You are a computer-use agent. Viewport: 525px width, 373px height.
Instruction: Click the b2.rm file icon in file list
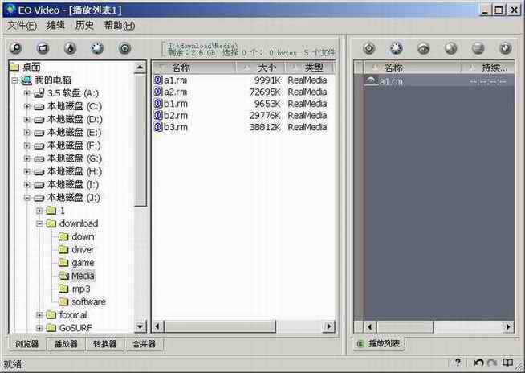(x=157, y=116)
